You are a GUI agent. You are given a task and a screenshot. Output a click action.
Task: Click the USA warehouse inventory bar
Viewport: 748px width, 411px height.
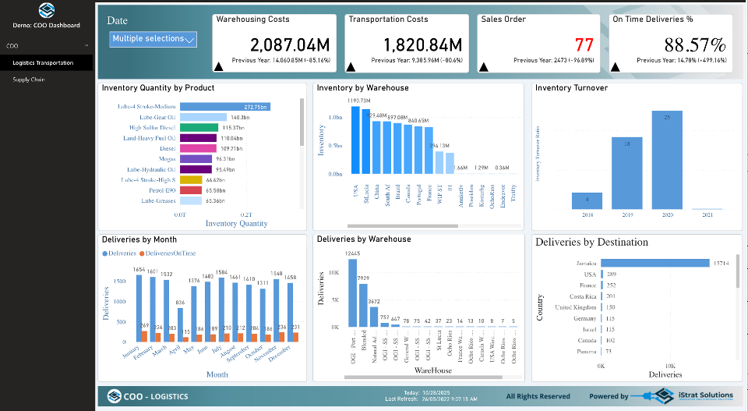355,140
